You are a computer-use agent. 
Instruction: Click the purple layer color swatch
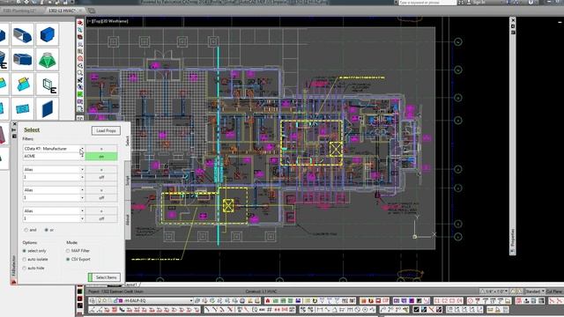click(122, 300)
